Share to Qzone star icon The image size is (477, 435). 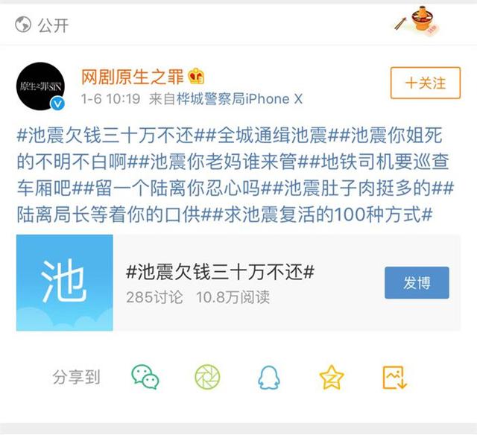[x=332, y=377]
